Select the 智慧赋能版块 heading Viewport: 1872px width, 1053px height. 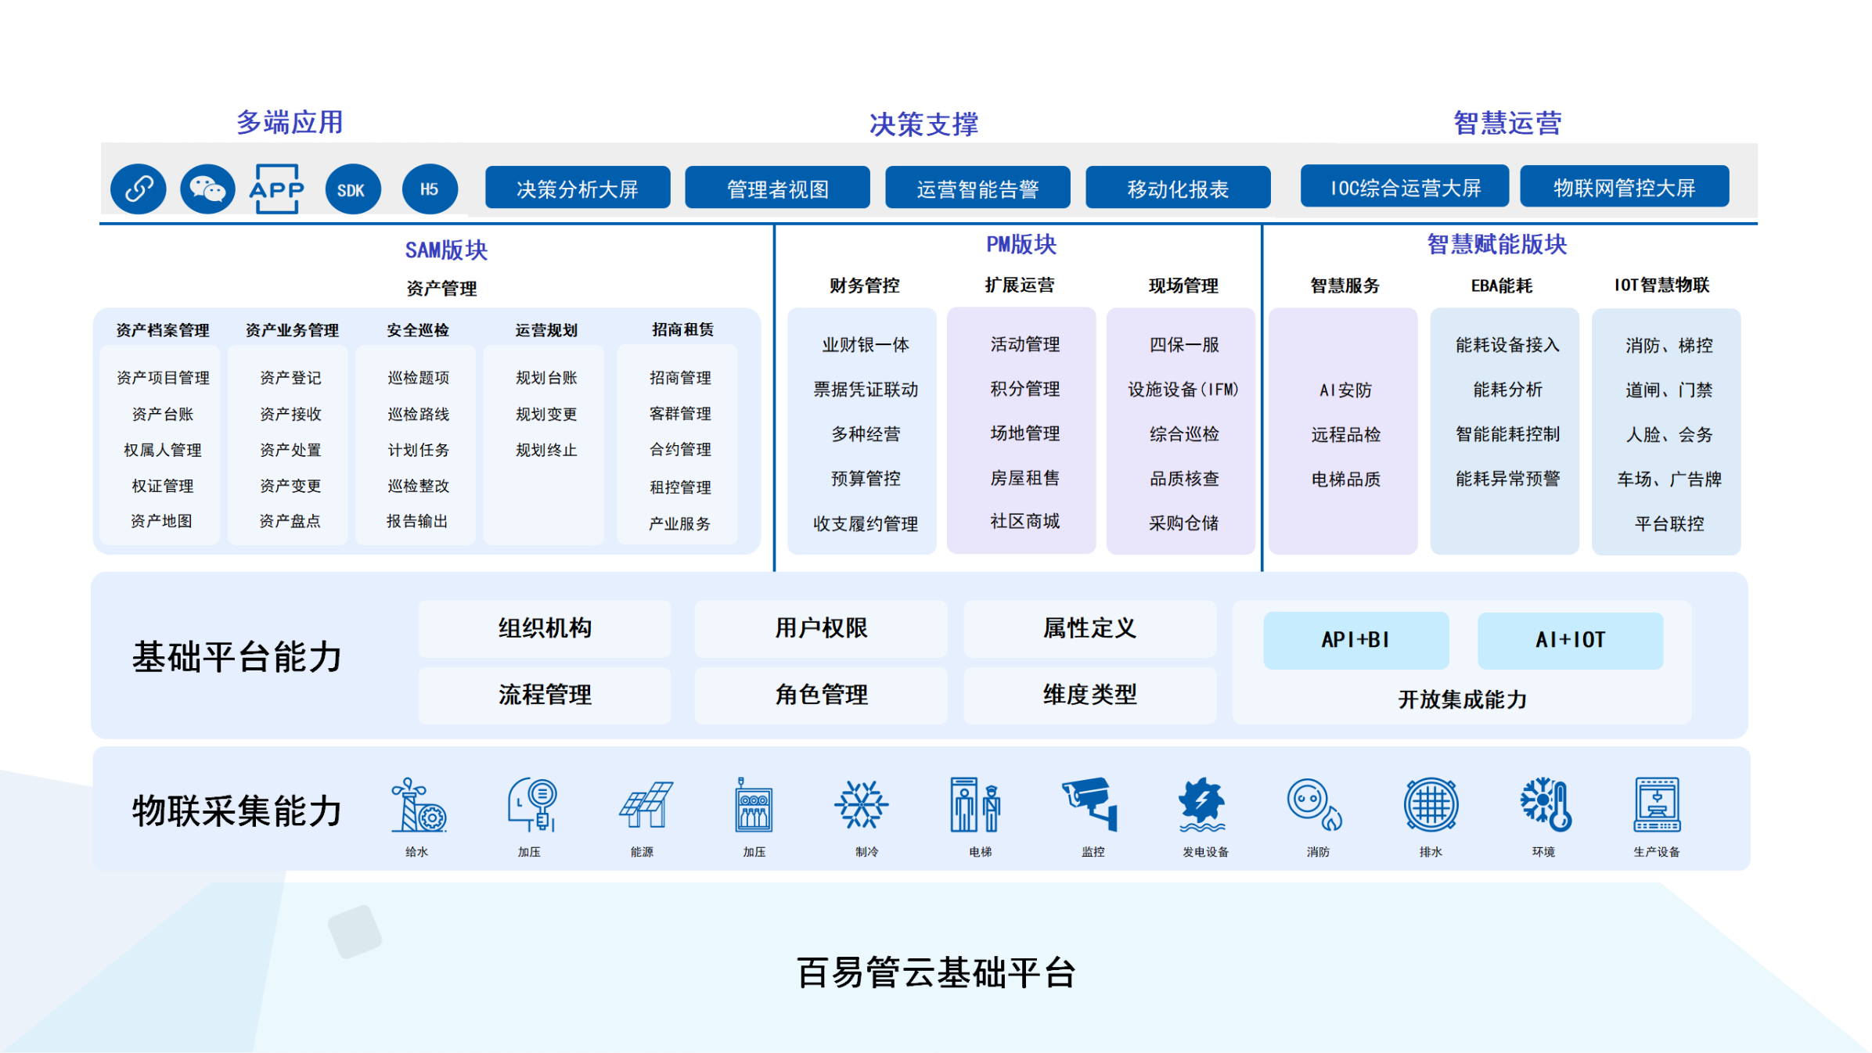tap(1496, 245)
